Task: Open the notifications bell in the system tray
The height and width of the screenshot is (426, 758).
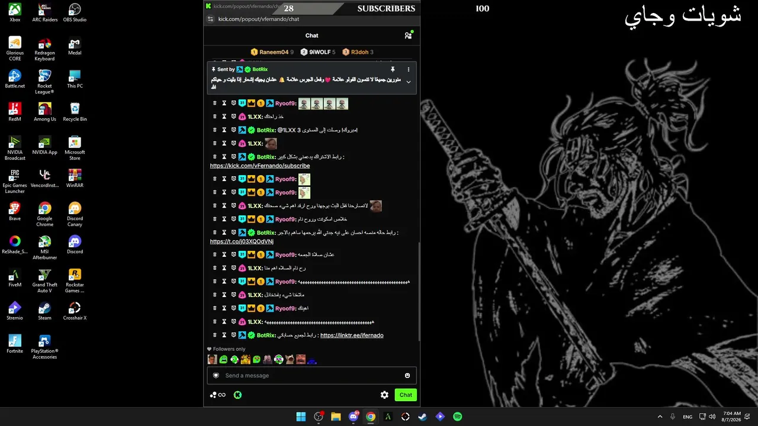Action: (x=747, y=417)
